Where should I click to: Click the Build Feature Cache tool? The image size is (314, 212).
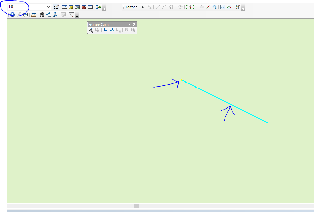[91, 30]
